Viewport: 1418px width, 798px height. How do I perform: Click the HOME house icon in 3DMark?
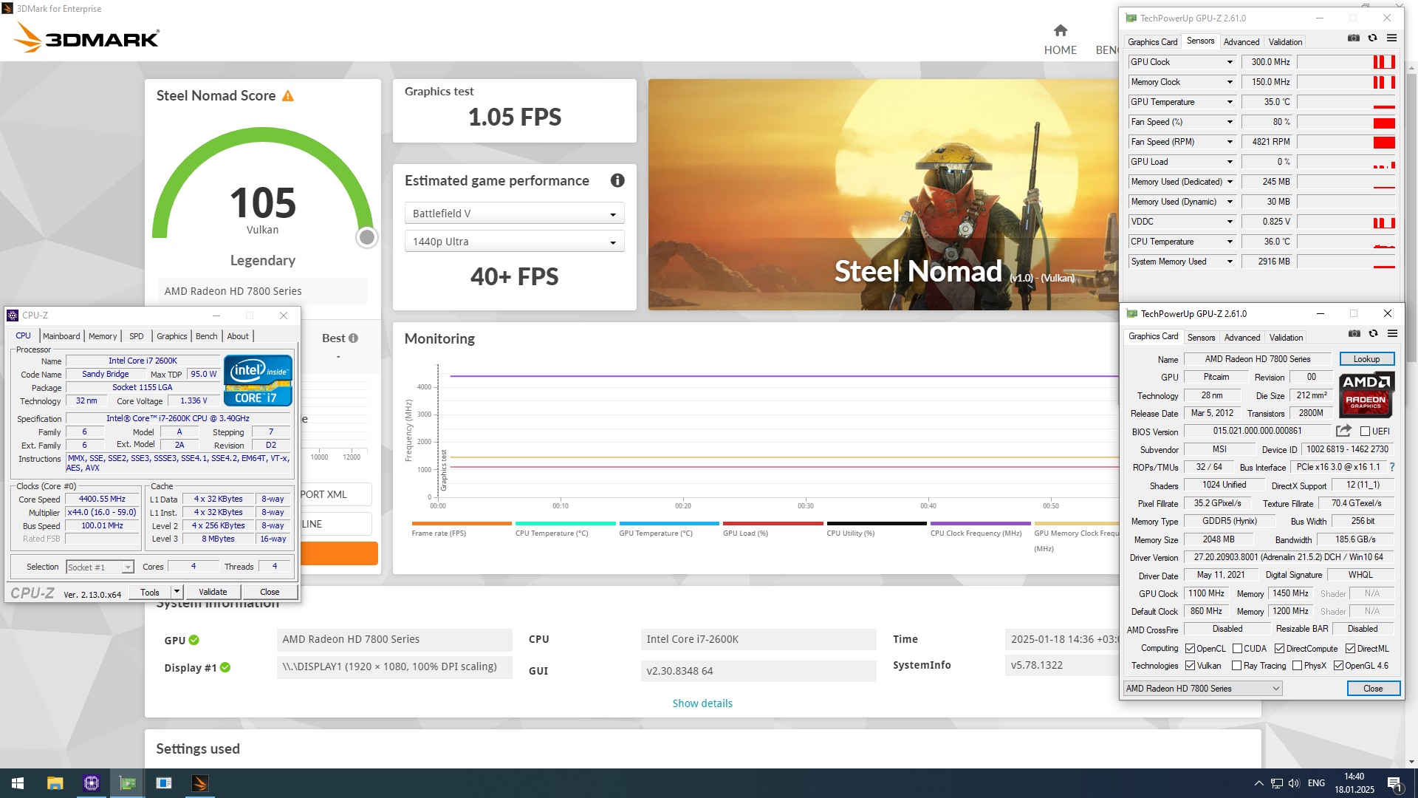tap(1061, 30)
